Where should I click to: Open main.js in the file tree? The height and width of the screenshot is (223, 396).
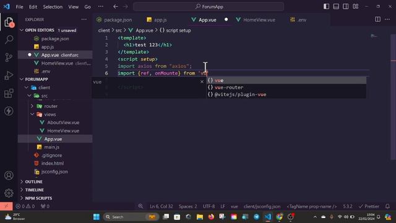click(x=52, y=147)
